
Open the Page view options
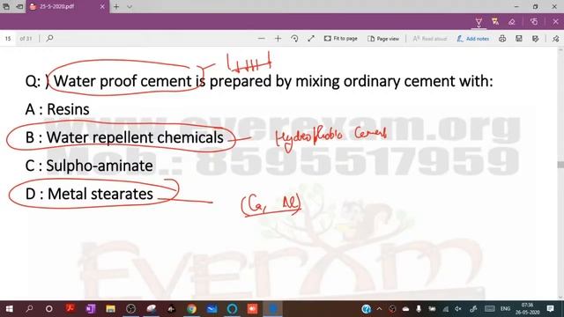click(x=383, y=39)
